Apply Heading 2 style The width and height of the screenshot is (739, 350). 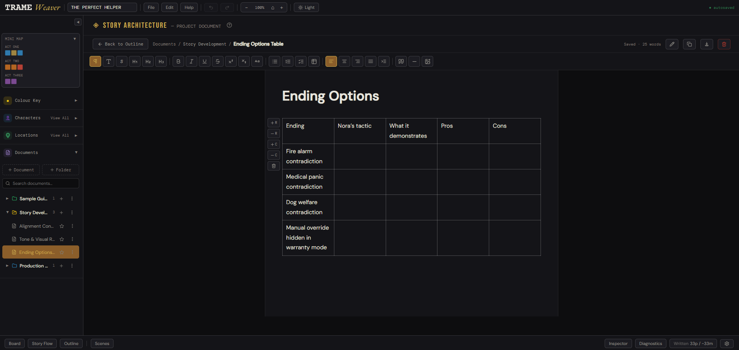(x=148, y=61)
